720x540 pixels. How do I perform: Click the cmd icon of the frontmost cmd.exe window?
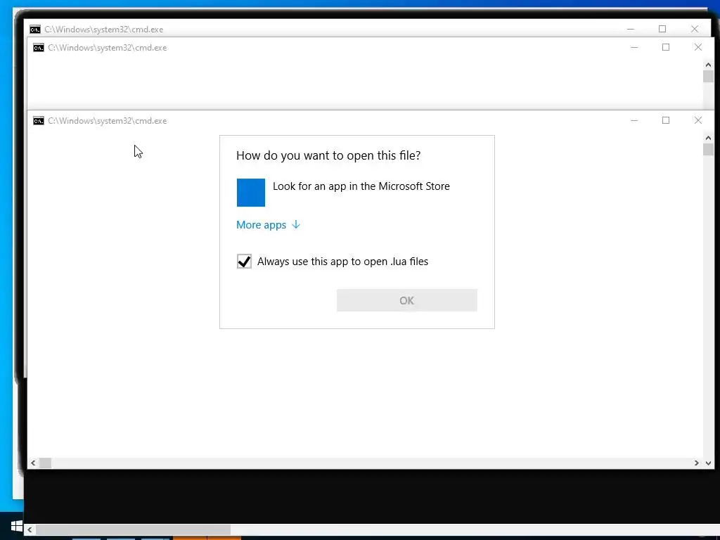pyautogui.click(x=39, y=121)
